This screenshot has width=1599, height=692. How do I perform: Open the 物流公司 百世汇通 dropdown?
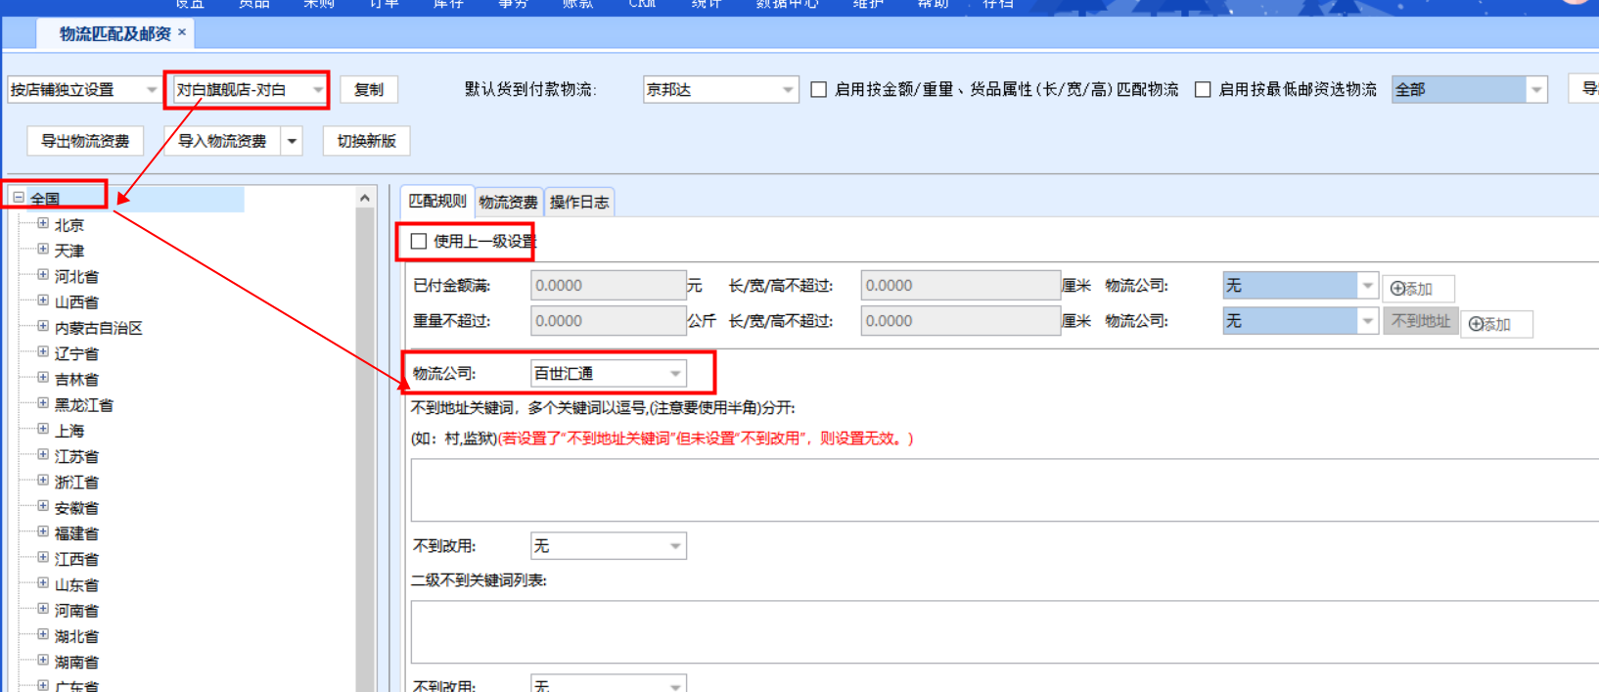click(674, 374)
